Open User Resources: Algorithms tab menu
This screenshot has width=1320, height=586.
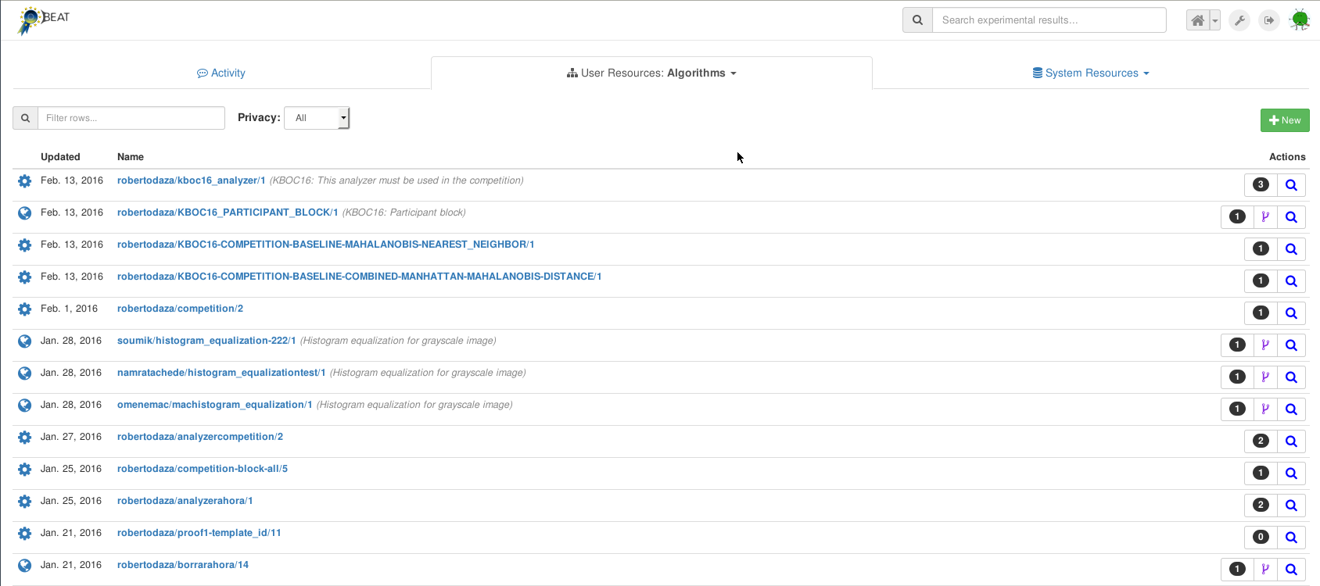(x=651, y=73)
